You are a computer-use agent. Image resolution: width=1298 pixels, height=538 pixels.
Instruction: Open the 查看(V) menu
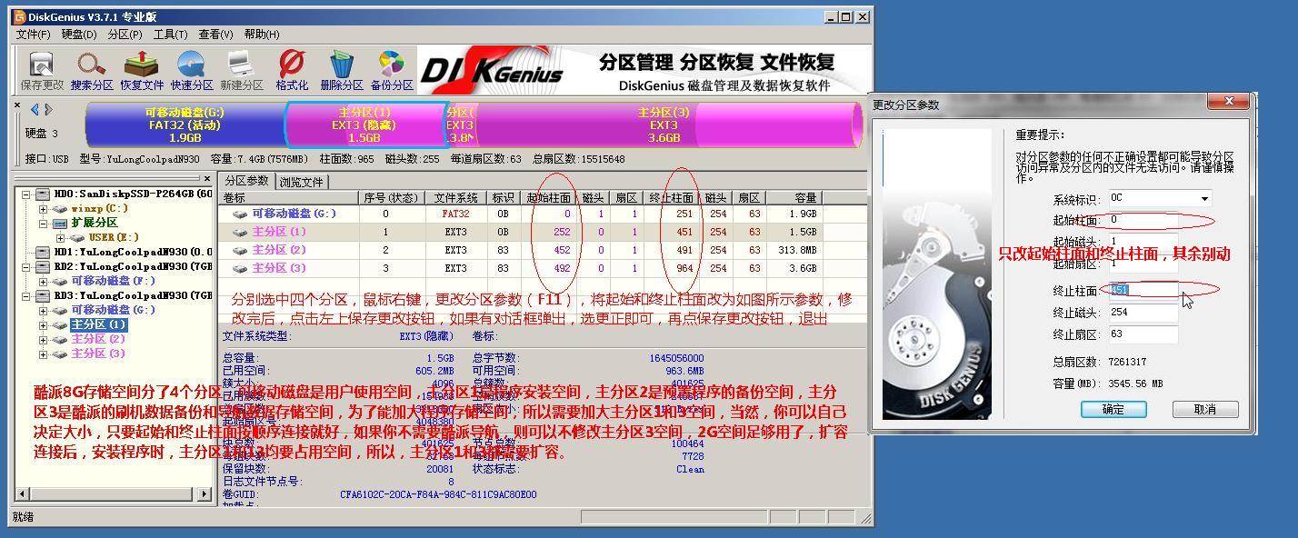215,35
